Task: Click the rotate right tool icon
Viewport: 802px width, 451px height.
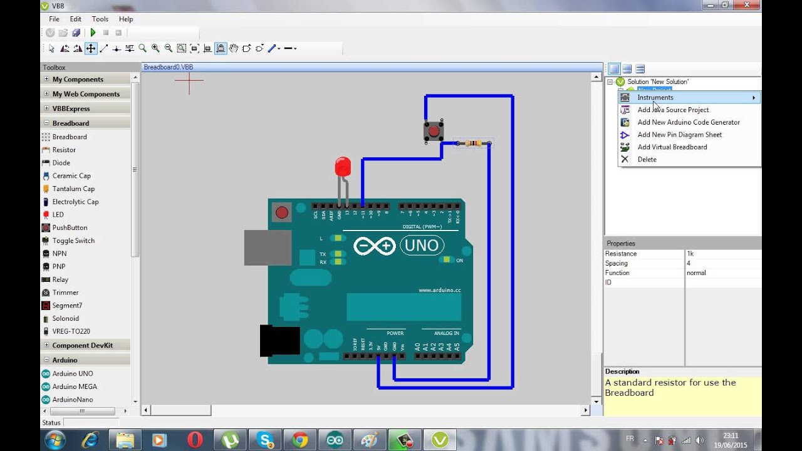Action: (x=78, y=48)
